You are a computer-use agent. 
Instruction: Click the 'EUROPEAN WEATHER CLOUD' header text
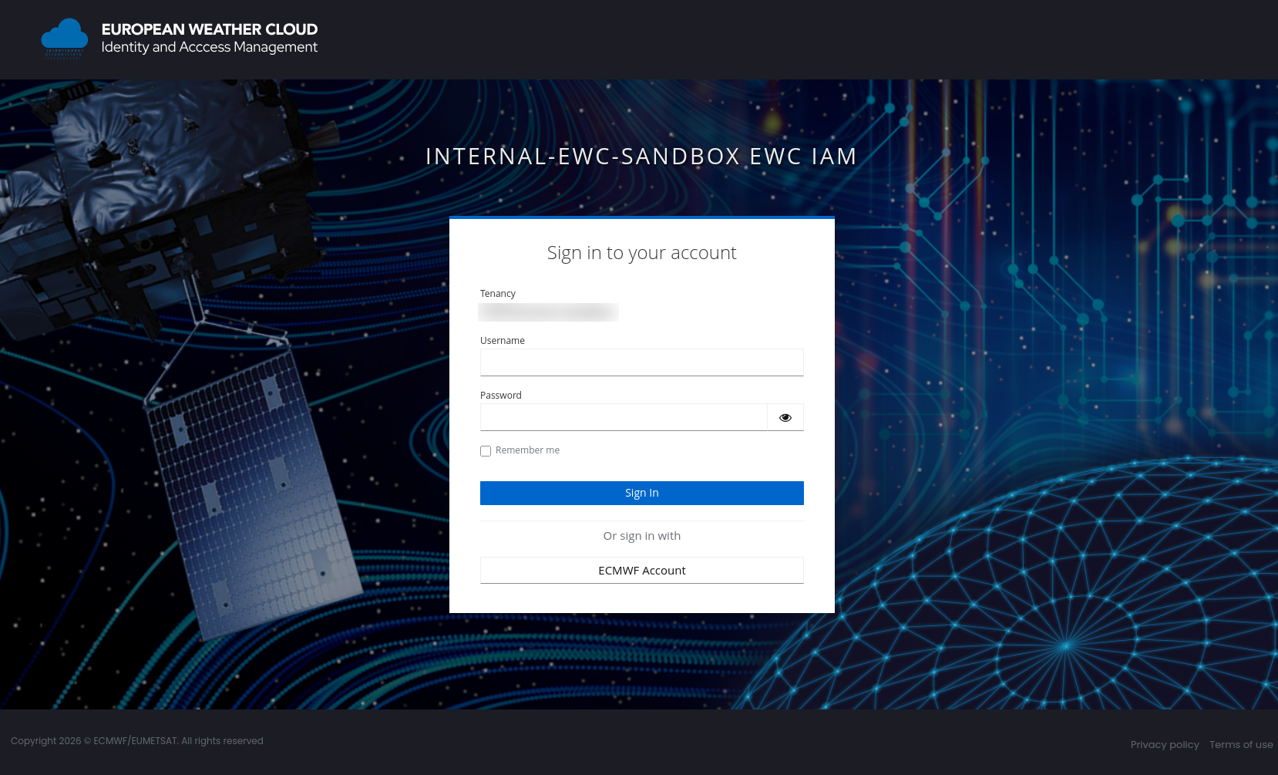210,29
